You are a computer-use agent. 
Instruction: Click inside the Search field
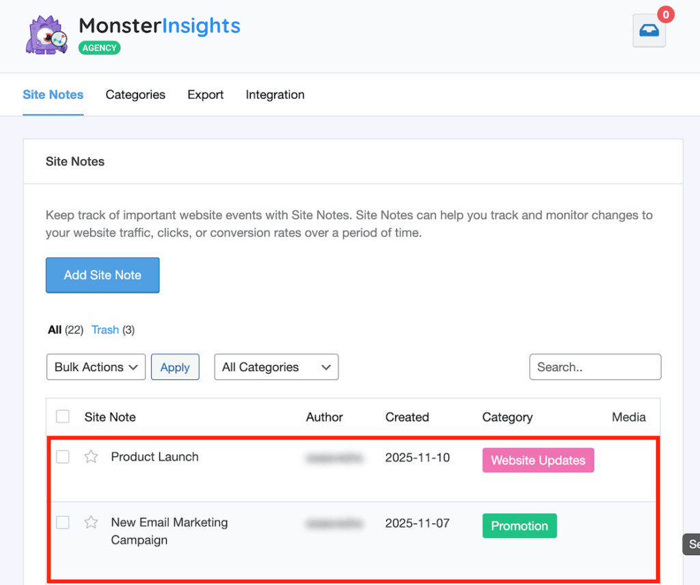coord(595,367)
